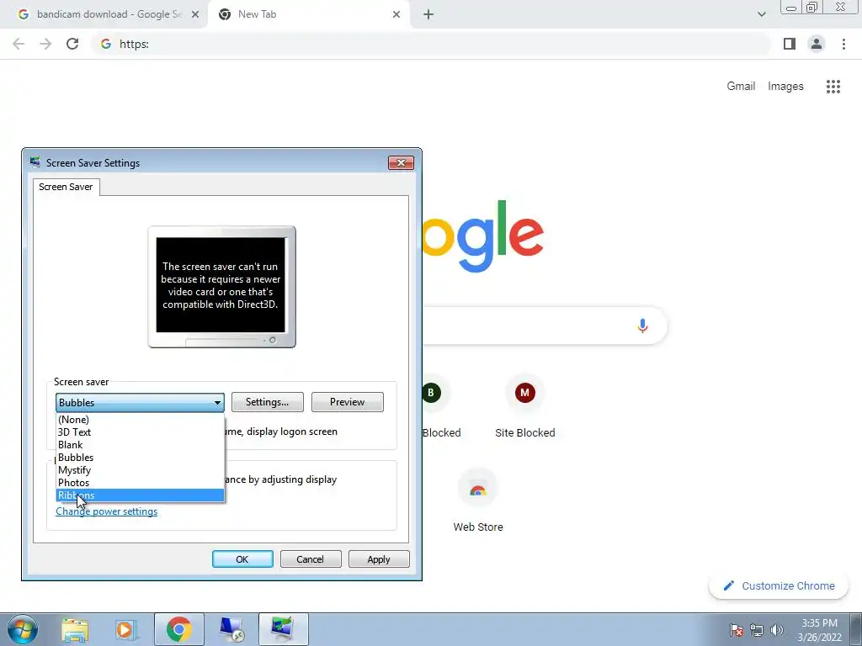This screenshot has height=646, width=862.
Task: Open Google apps grid icon
Action: coord(833,87)
